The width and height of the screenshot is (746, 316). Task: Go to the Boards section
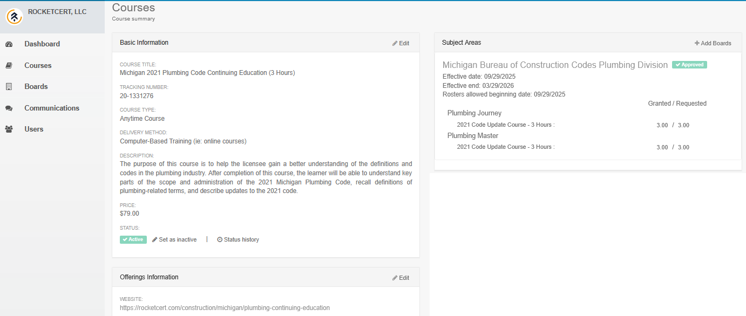(36, 87)
